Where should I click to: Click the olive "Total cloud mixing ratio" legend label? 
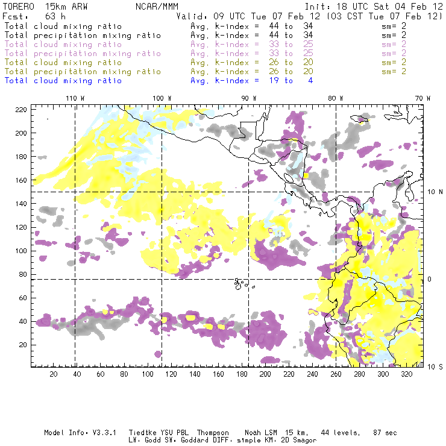tap(63, 62)
